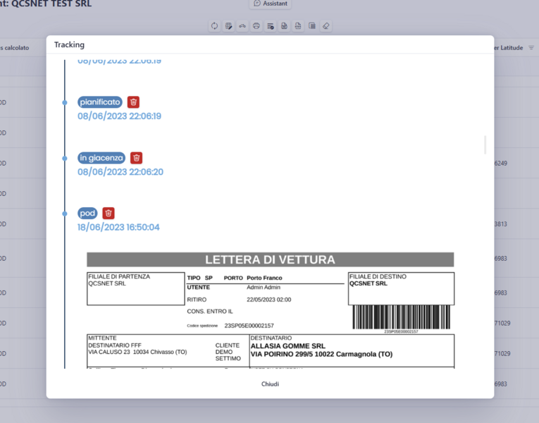Click the list view icon in toolbar
Viewport: 539px width, 423px height.
(x=312, y=26)
